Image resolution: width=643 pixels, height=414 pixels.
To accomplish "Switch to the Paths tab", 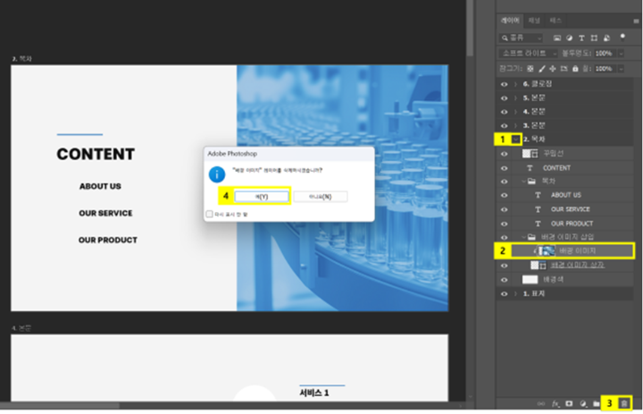I will pyautogui.click(x=555, y=21).
